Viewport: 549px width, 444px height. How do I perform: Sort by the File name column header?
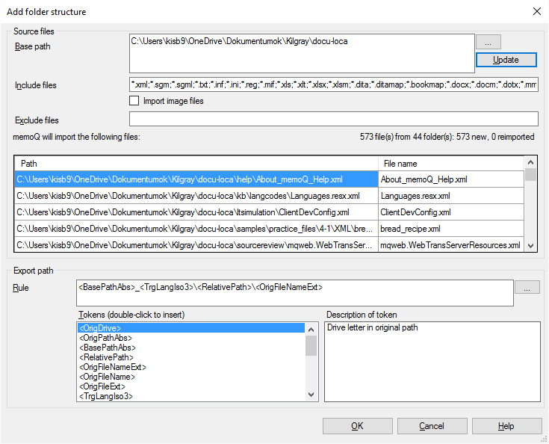click(450, 163)
